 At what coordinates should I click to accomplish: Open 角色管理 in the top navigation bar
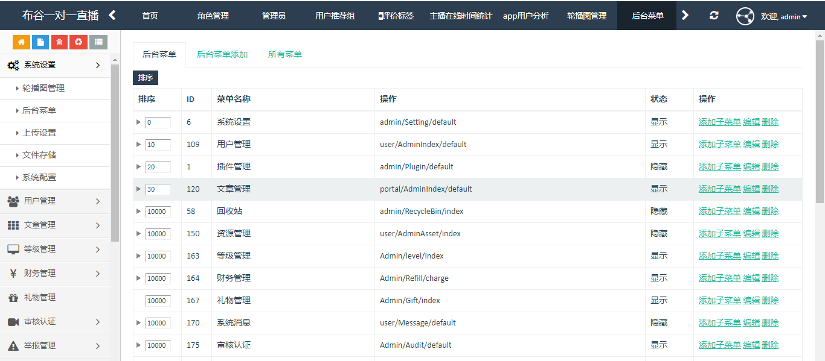[213, 16]
